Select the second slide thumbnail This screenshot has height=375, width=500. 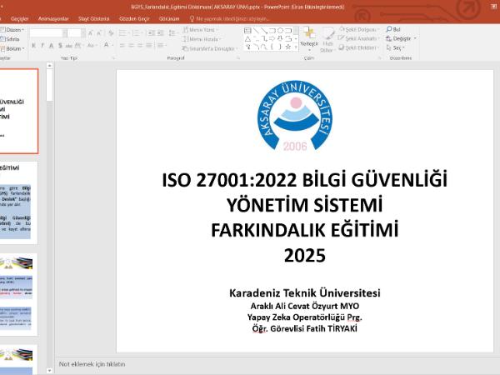pos(18,202)
